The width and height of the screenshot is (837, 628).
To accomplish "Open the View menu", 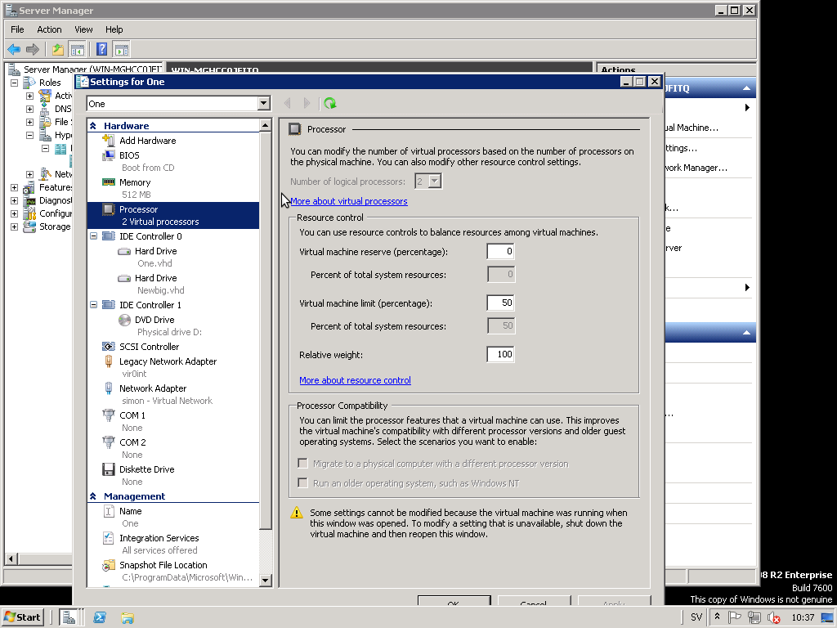I will pos(83,29).
